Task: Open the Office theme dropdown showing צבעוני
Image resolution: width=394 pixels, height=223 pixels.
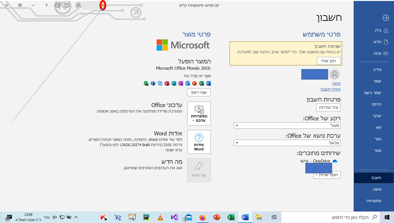Action: (287, 143)
